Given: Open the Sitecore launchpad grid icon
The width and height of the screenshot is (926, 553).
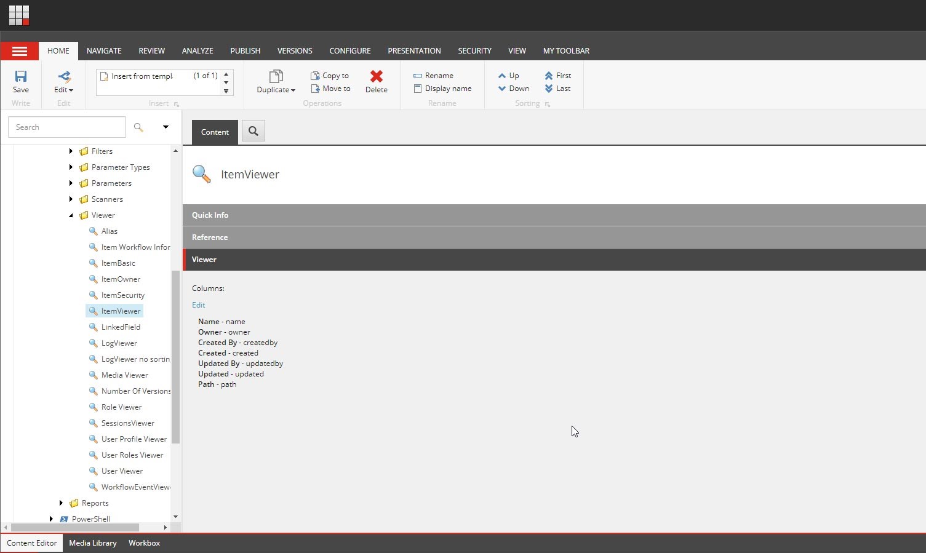Looking at the screenshot, I should point(19,15).
